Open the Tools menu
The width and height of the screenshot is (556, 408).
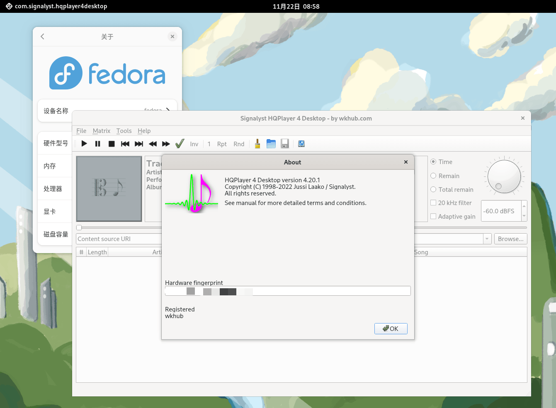[124, 131]
